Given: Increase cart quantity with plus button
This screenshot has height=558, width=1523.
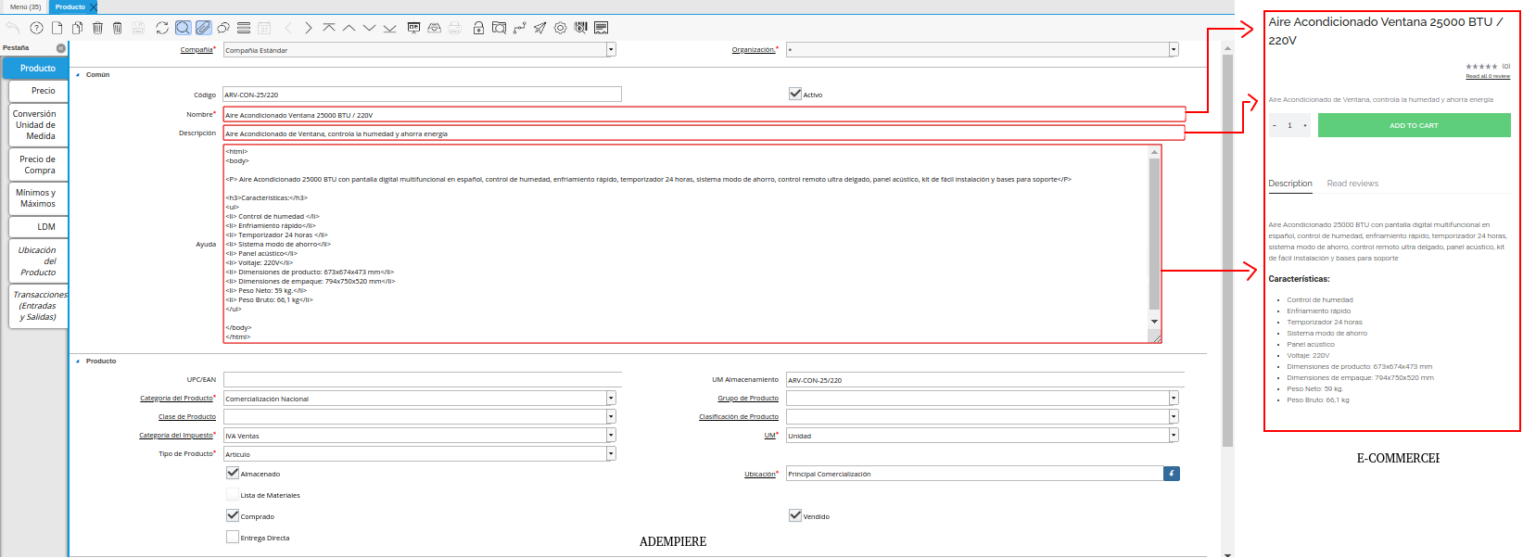Looking at the screenshot, I should pyautogui.click(x=1305, y=125).
